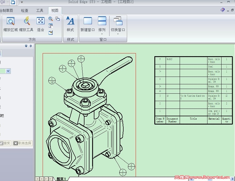Click parts list cell 'Steel'

coord(214,67)
